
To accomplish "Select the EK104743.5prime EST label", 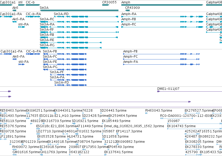I will click(181, 126).
